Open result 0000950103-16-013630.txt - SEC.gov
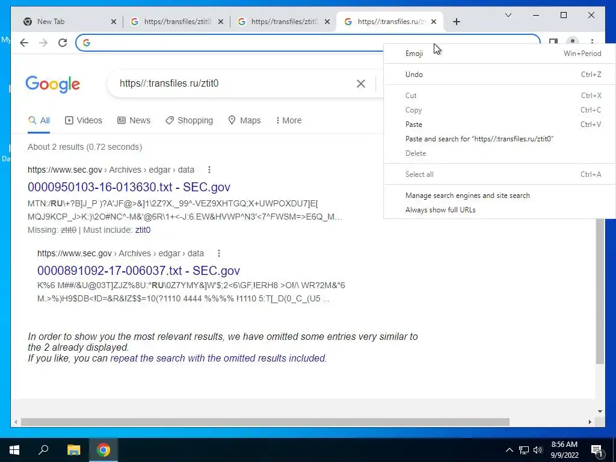616x462 pixels. (x=129, y=187)
